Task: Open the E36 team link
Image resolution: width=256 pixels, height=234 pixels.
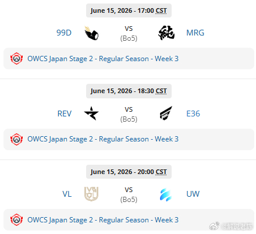Action: 193,114
